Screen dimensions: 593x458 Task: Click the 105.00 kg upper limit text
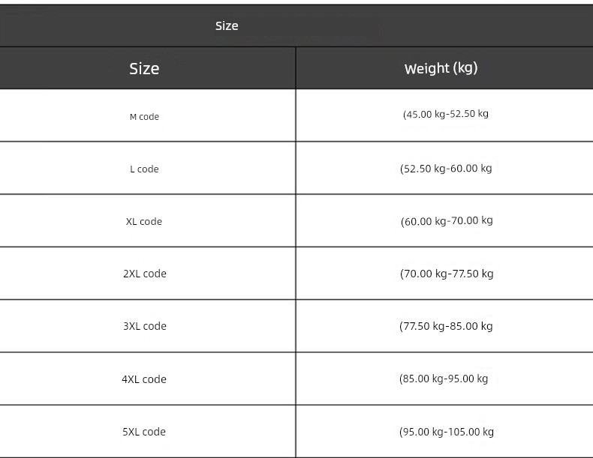pyautogui.click(x=471, y=432)
